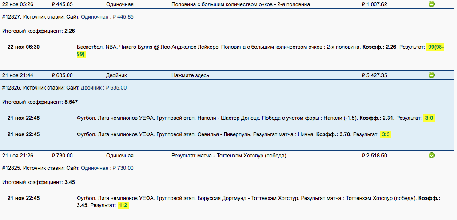Click the total coefficient 8.547
The image size is (457, 220).
(71, 102)
